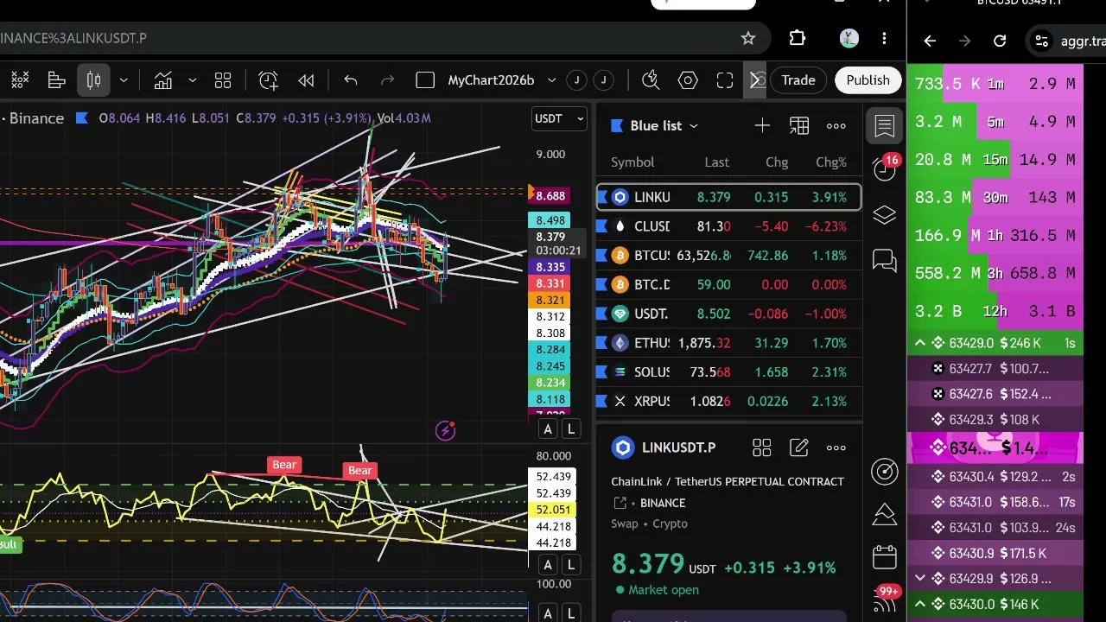
Task: Click the Trade button
Action: coord(798,80)
